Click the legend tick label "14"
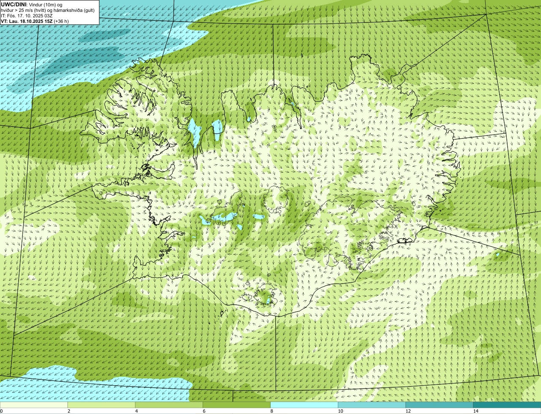 (x=475, y=411)
